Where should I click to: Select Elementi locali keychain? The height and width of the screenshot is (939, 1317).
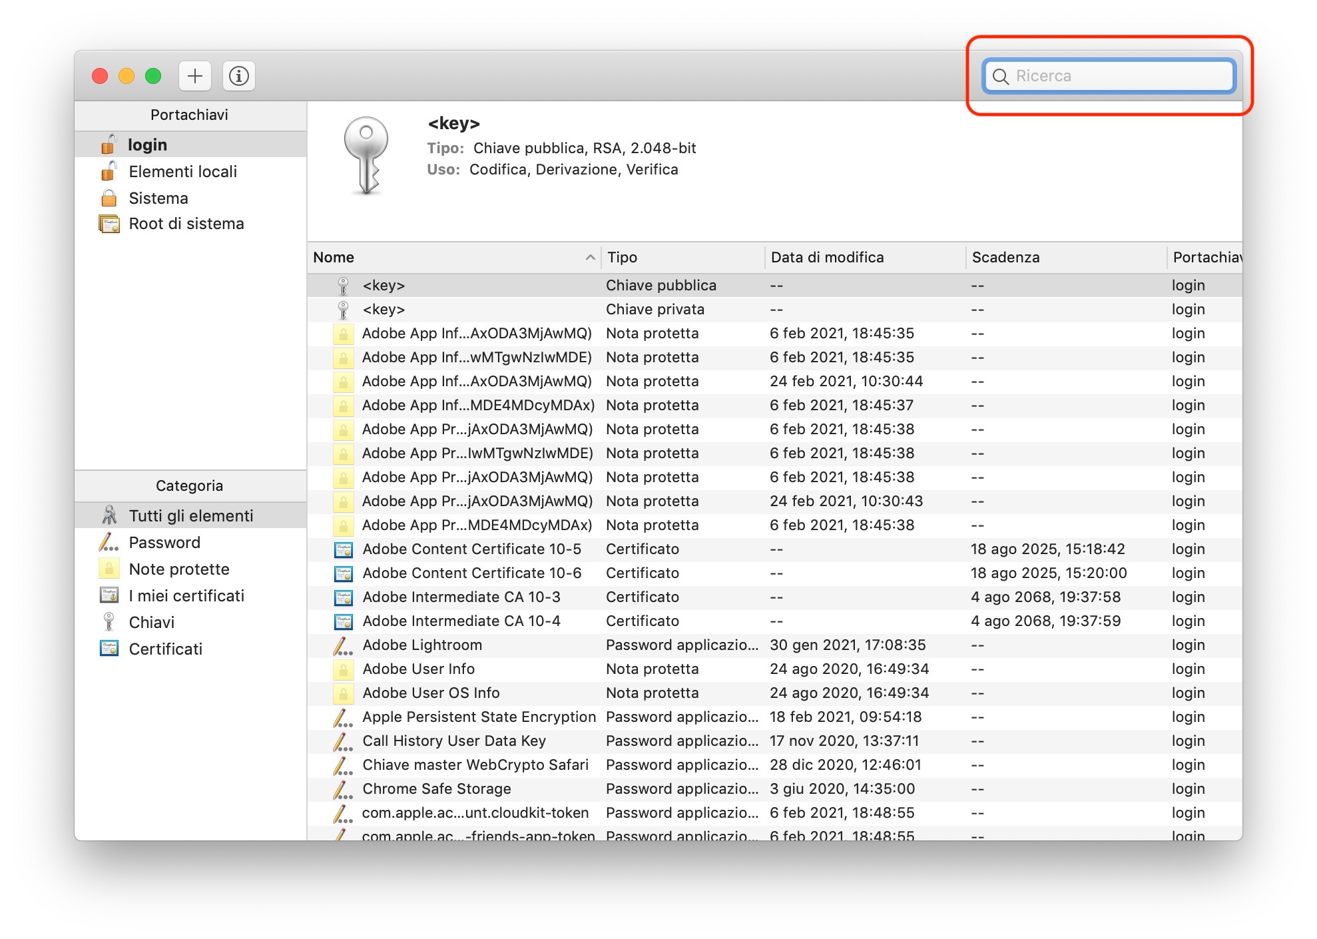tap(182, 171)
